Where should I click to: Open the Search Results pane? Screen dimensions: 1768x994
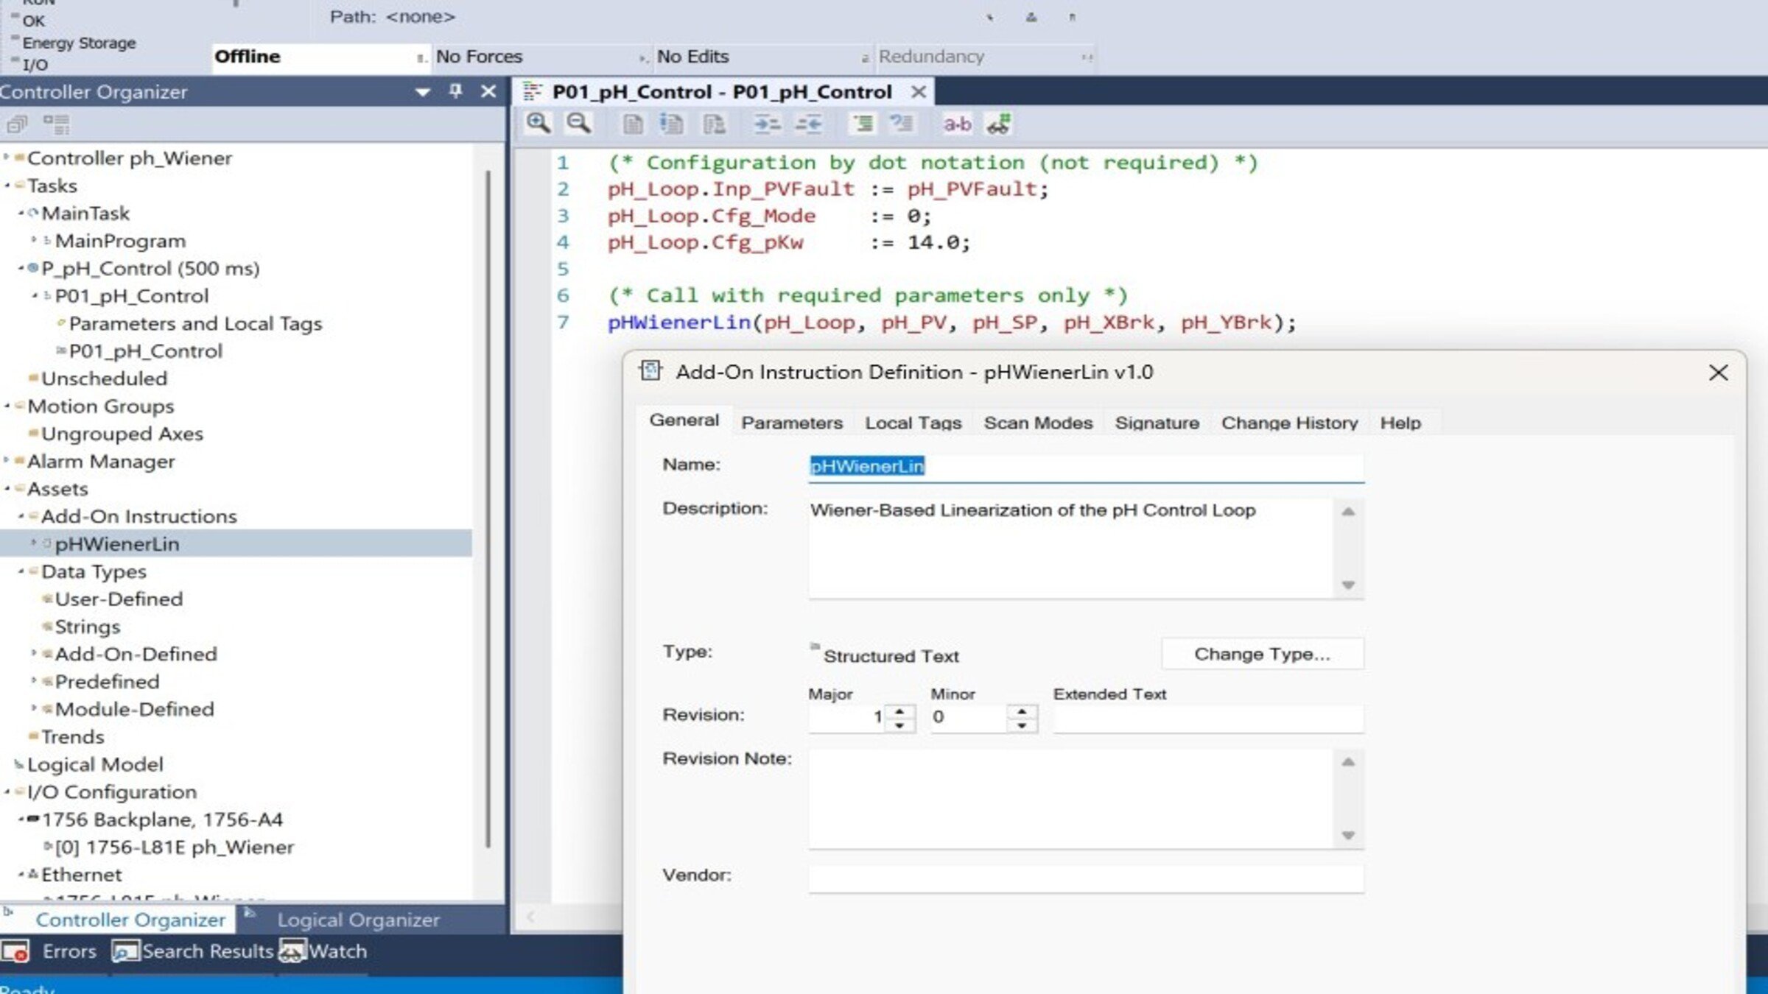pos(193,951)
